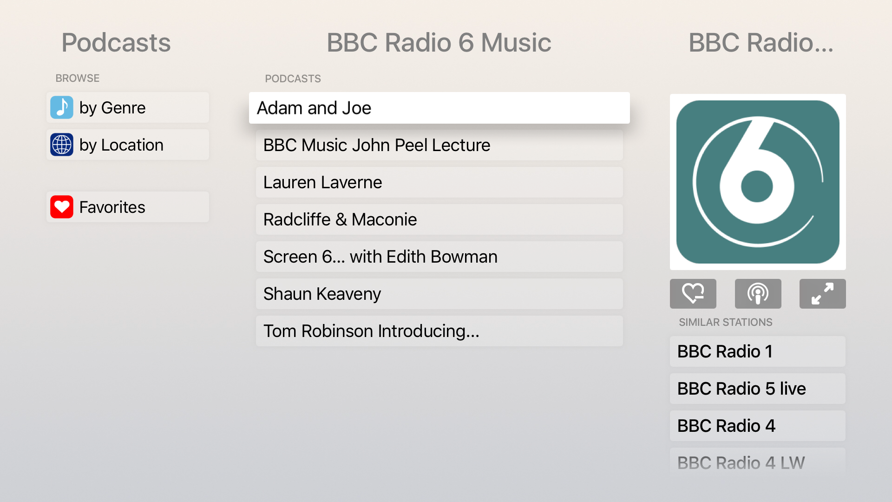Go to similar station BBC Radio 1
This screenshot has width=892, height=502.
[758, 351]
